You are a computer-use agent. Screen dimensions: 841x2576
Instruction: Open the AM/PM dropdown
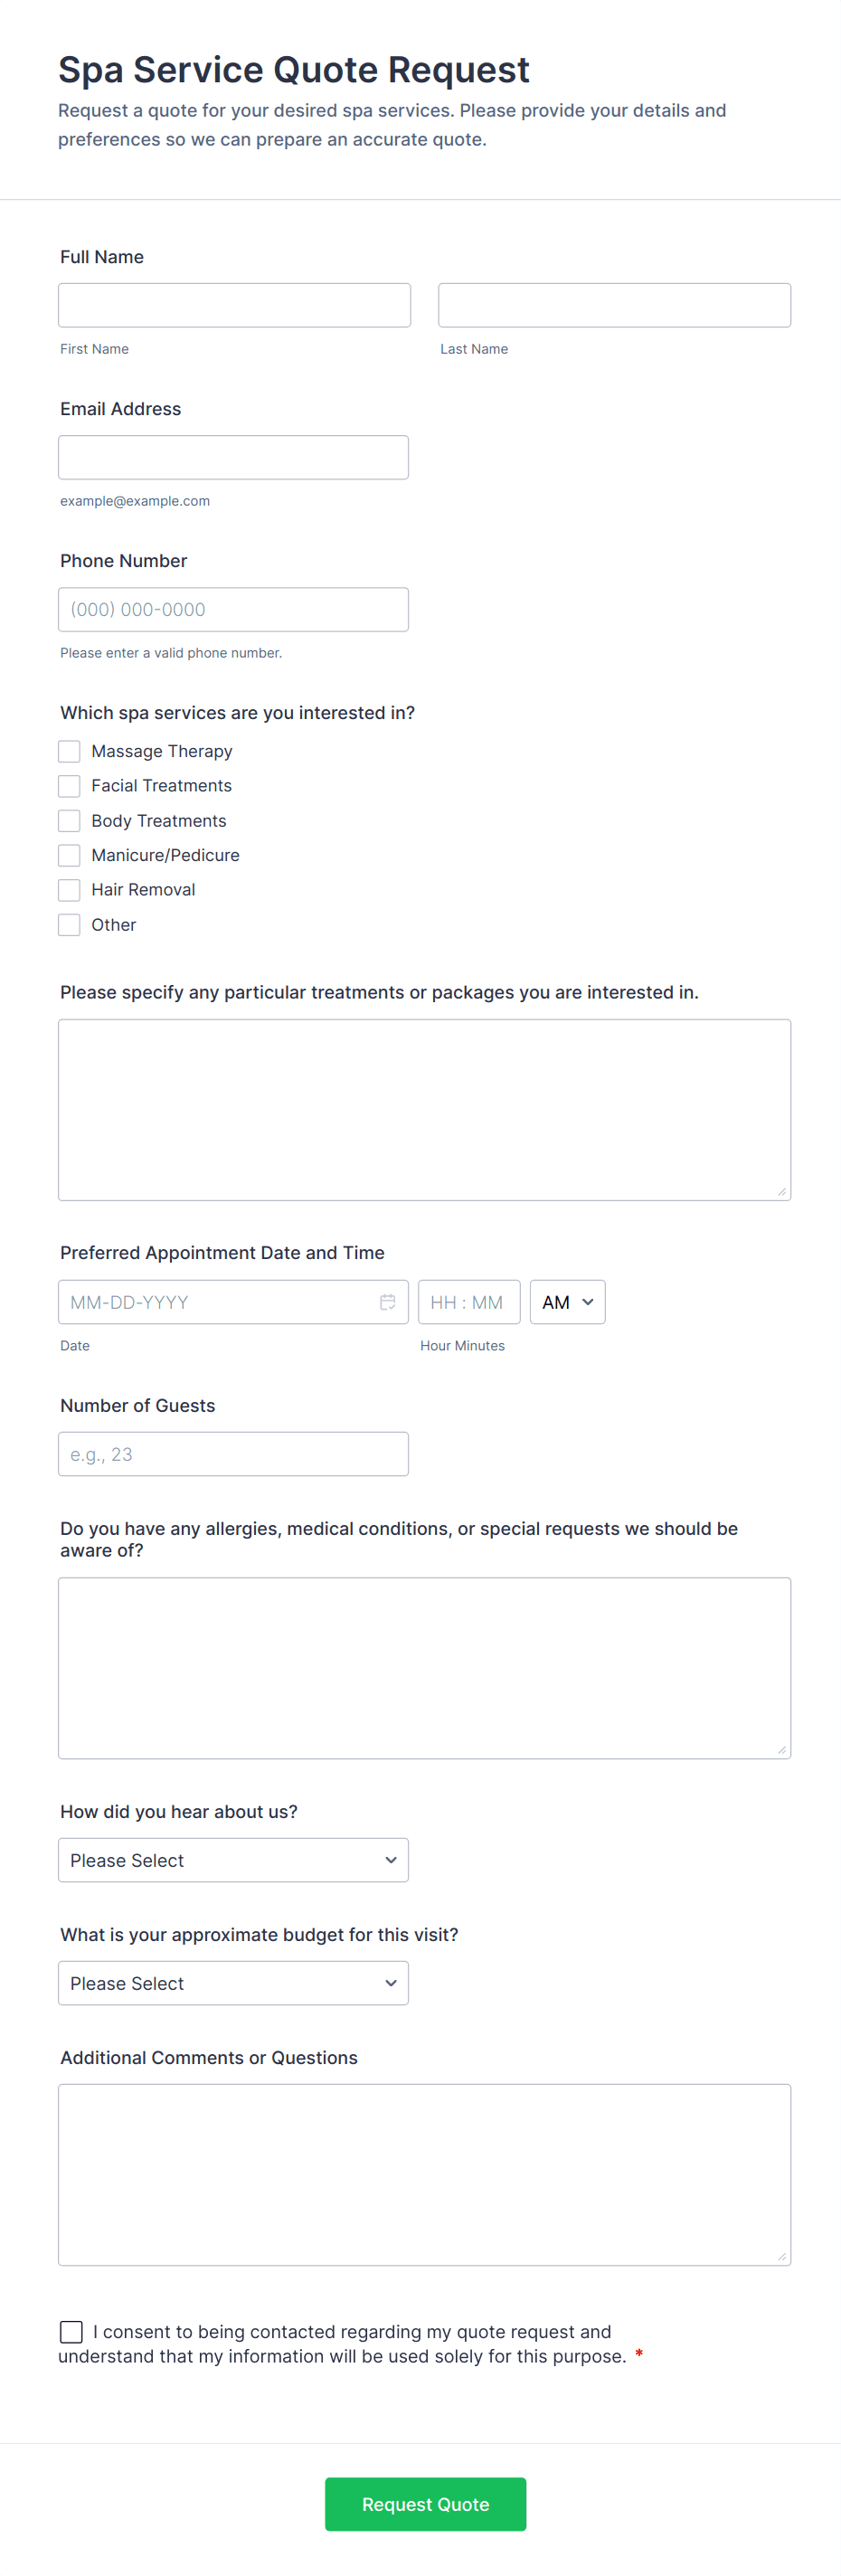pyautogui.click(x=567, y=1302)
